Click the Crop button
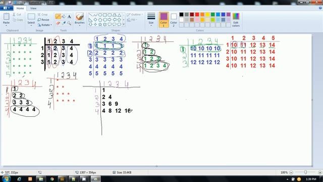Image resolution: width=323 pixels, height=182 pixels. pos(42,15)
